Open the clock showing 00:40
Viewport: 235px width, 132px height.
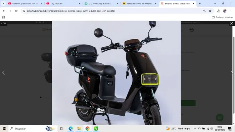click(x=220, y=129)
